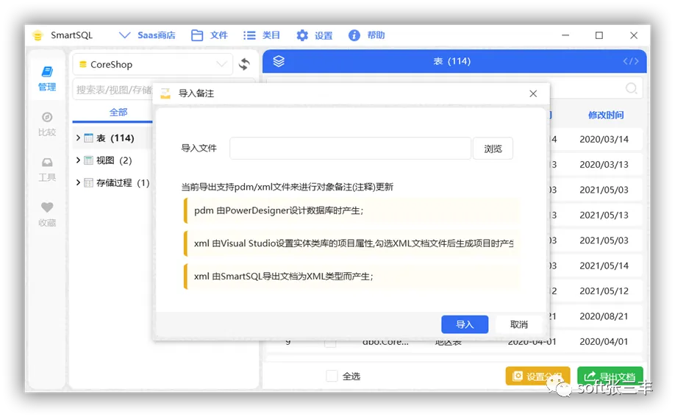Image resolution: width=675 pixels, height=417 pixels.
Task: Select 工具 in the sidebar
Action: coord(47,169)
